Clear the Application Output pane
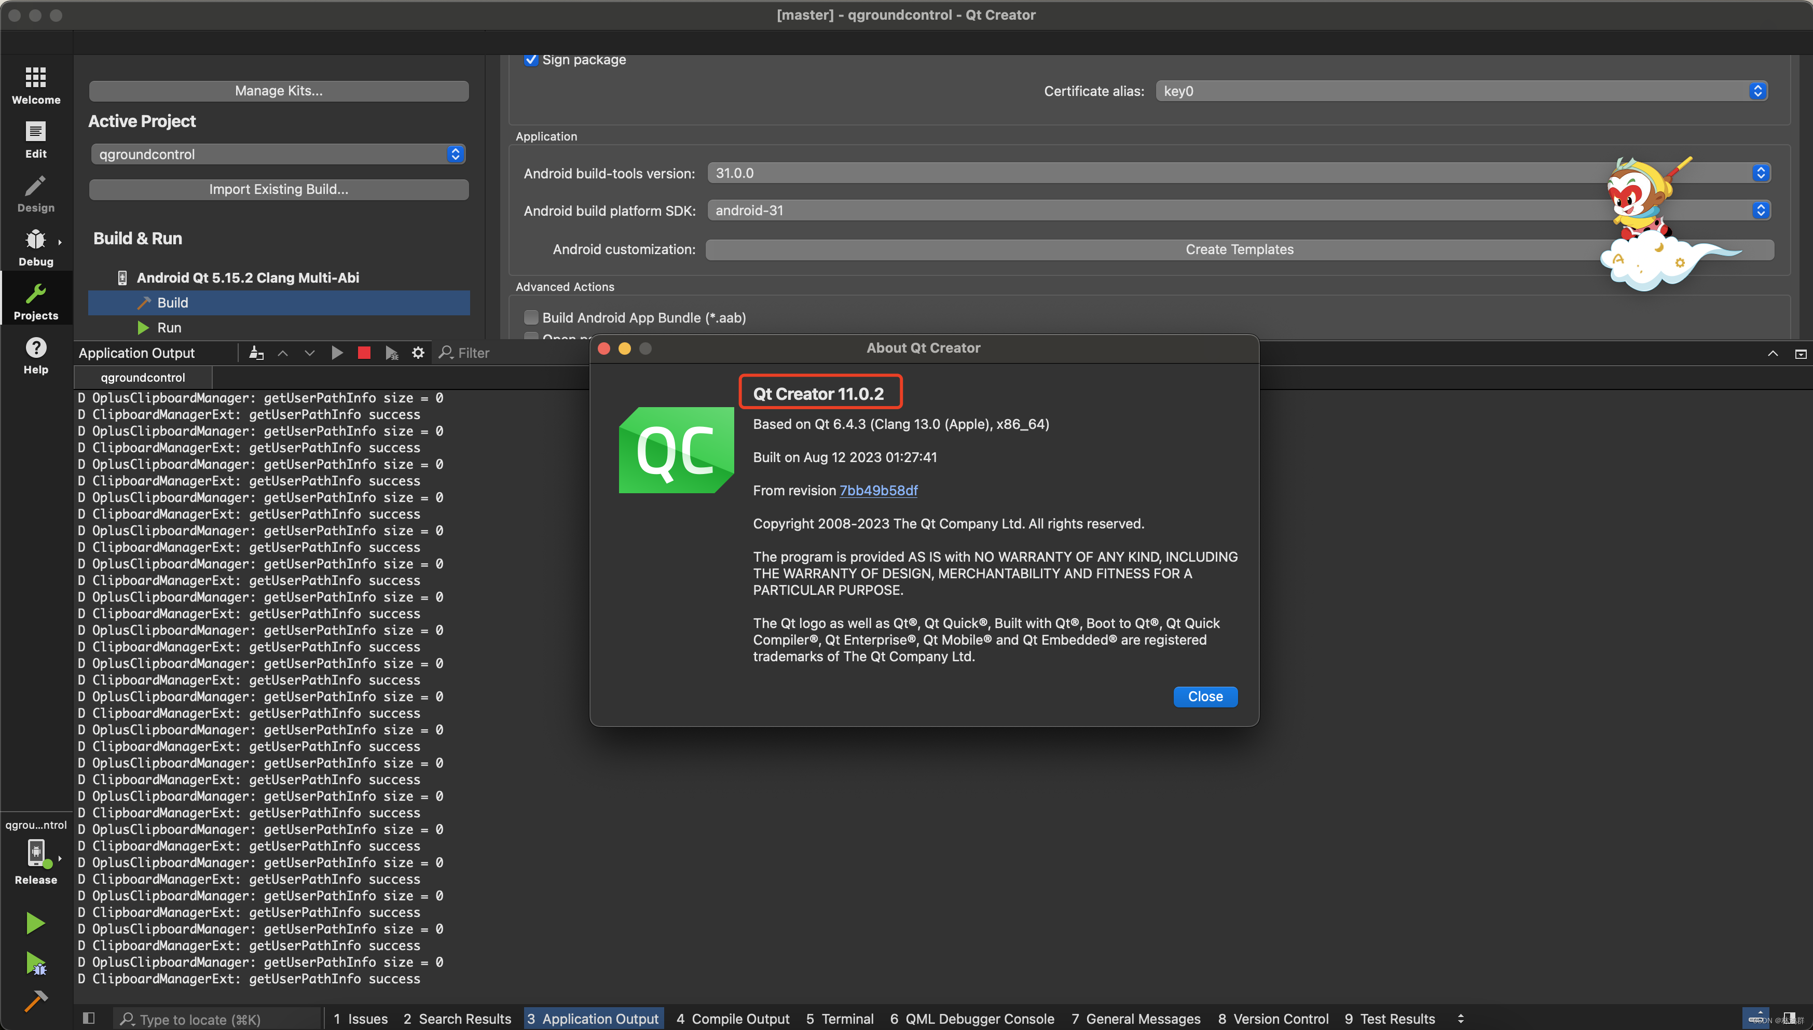1813x1030 pixels. (256, 352)
